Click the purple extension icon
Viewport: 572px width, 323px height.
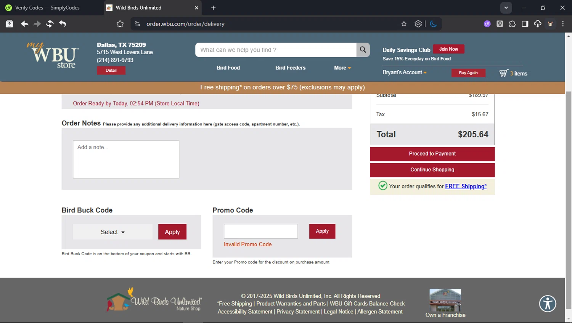click(487, 24)
